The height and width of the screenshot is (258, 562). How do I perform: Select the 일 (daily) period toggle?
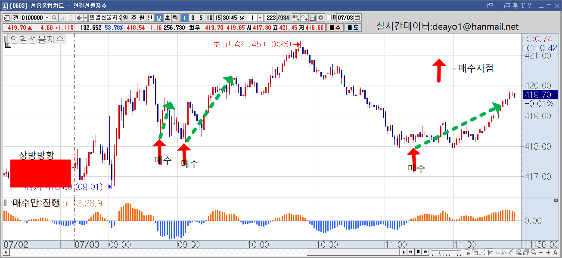click(125, 18)
